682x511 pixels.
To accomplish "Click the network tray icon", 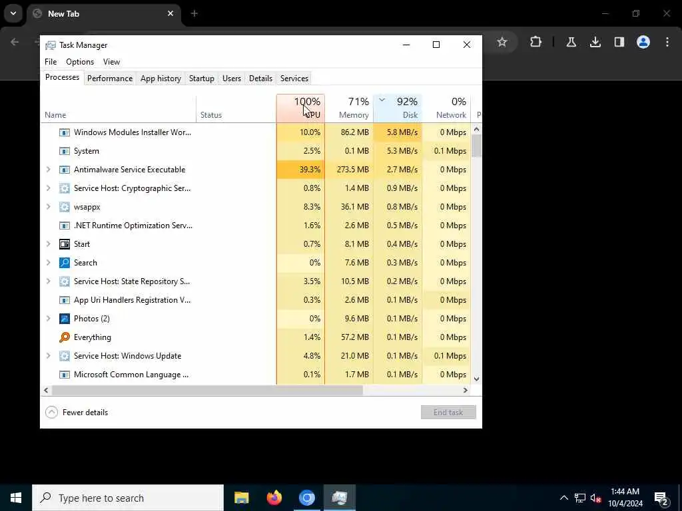I will tap(580, 498).
